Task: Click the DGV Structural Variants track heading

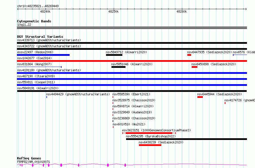Action: click(x=40, y=37)
